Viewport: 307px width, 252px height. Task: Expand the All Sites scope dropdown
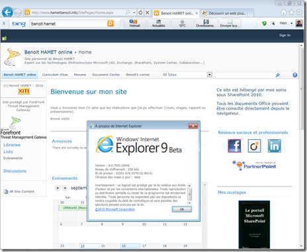click(210, 75)
